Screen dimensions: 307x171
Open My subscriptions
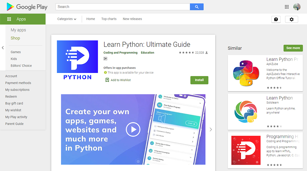17,90
